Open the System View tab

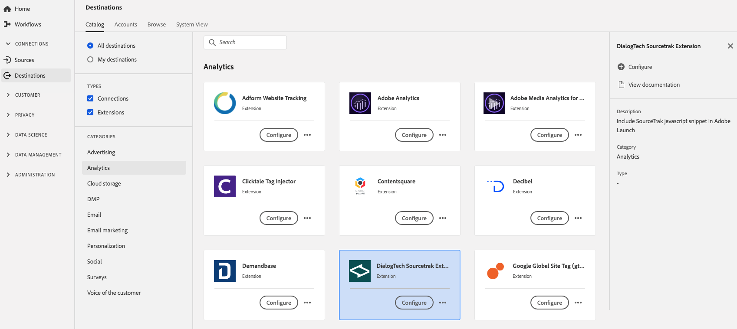pos(192,24)
